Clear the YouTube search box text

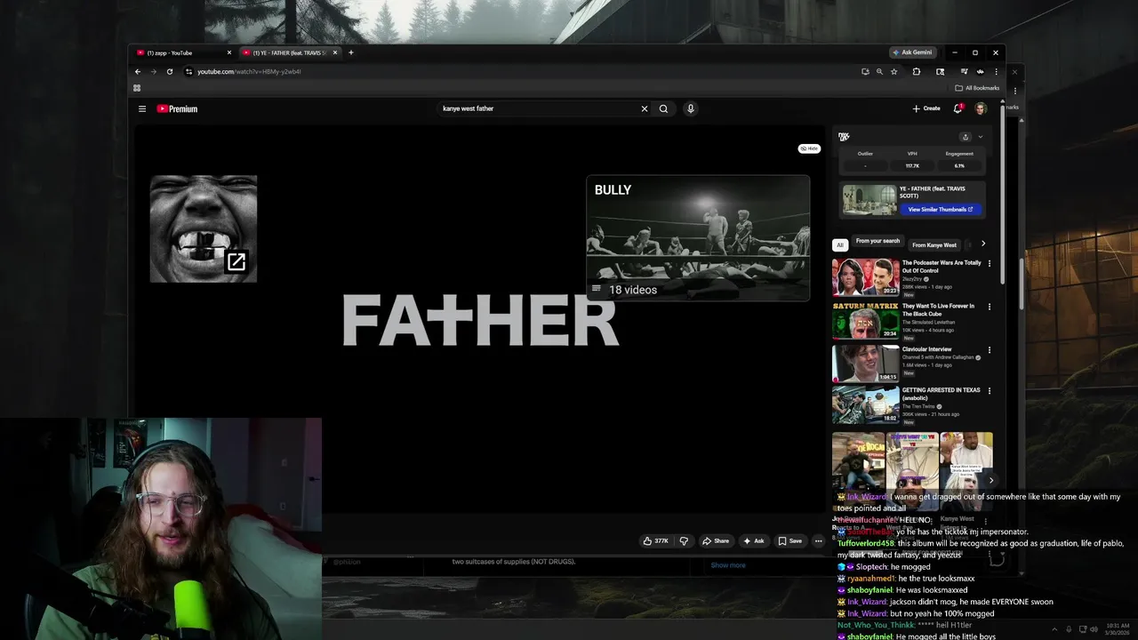click(645, 108)
